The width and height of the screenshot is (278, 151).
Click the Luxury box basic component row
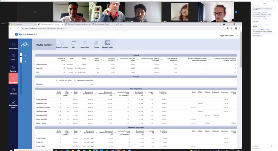[136, 115]
